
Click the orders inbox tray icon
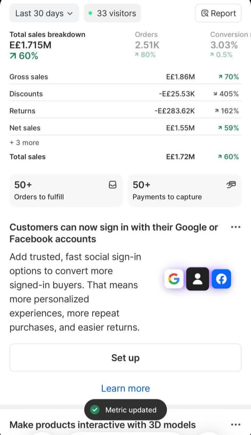(113, 185)
